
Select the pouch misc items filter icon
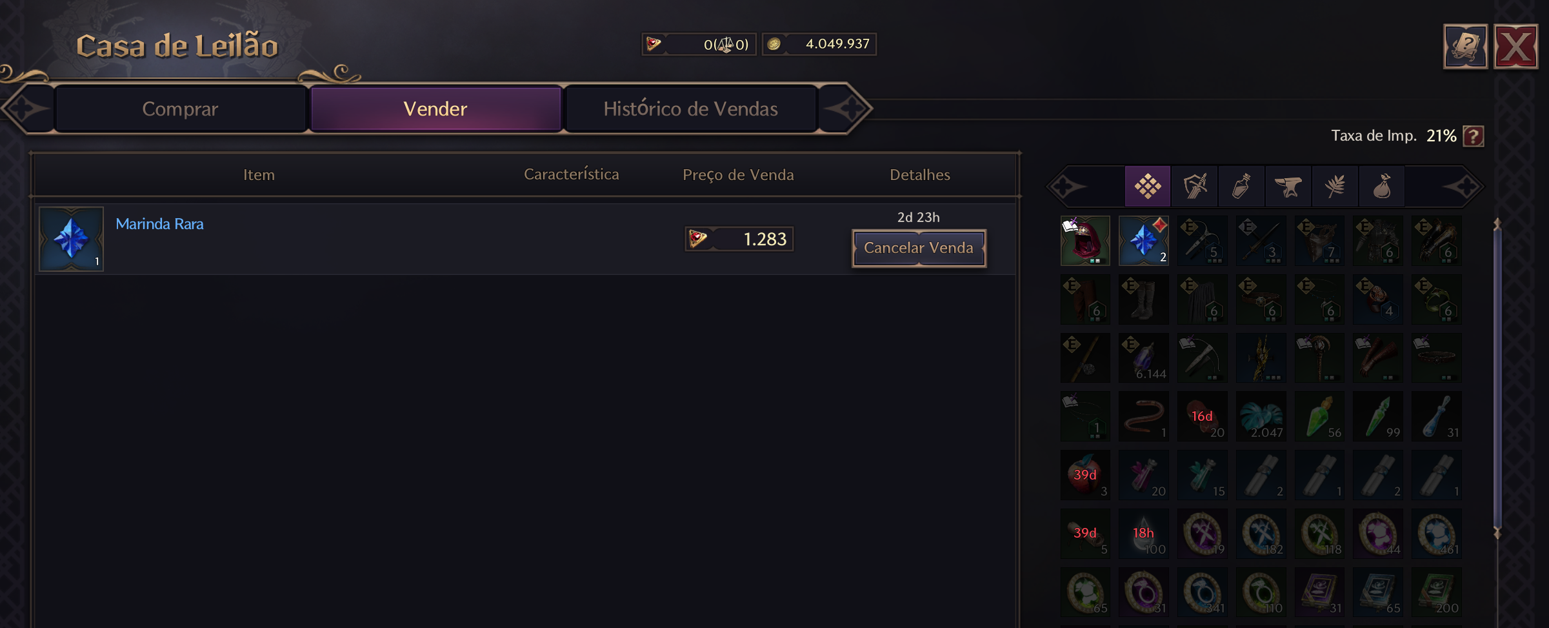[x=1381, y=187]
